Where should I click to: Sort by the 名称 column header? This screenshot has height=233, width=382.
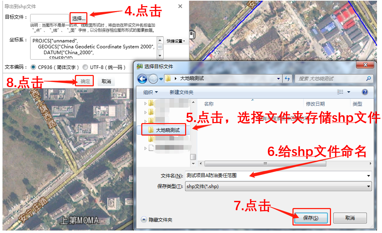(209, 104)
